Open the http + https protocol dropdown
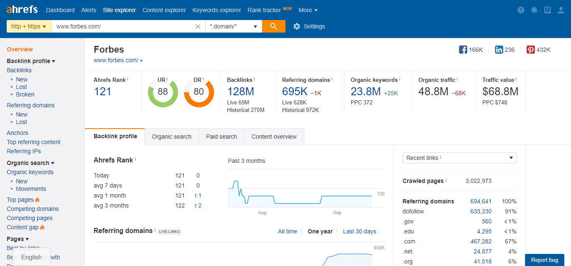The image size is (571, 266). [x=29, y=26]
